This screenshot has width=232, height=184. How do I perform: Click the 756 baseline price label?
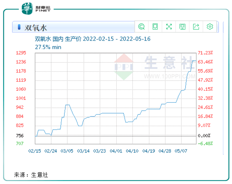tap(20, 136)
